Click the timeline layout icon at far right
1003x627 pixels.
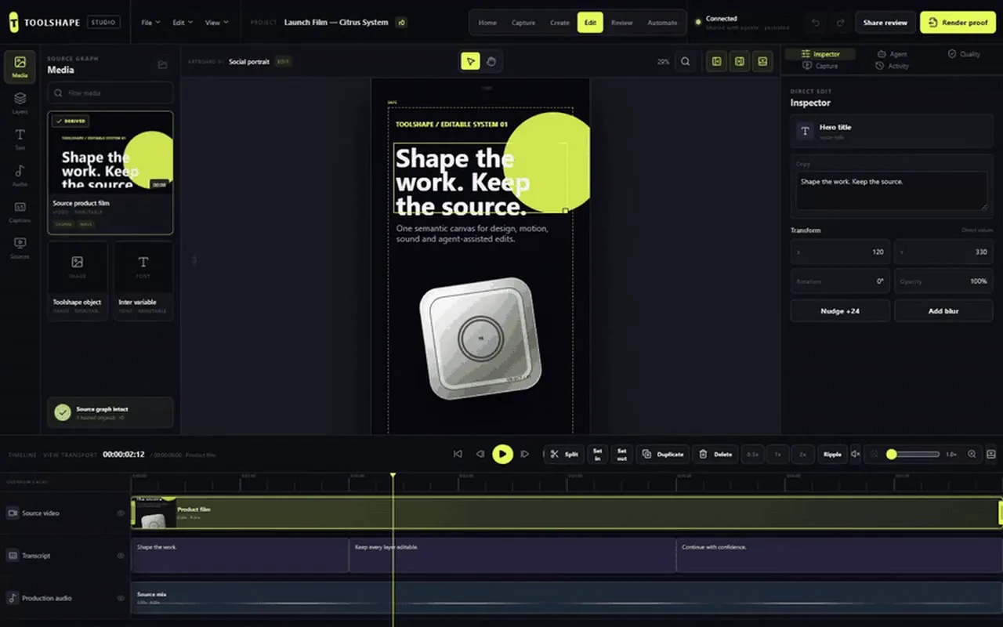[x=990, y=454]
